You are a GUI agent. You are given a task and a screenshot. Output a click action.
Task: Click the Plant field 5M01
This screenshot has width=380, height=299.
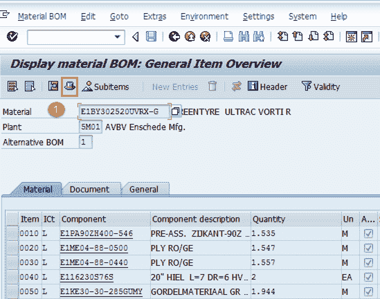[x=91, y=127]
